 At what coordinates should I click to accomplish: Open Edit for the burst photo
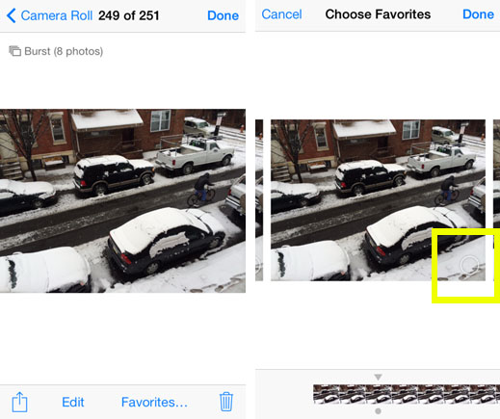click(x=73, y=402)
